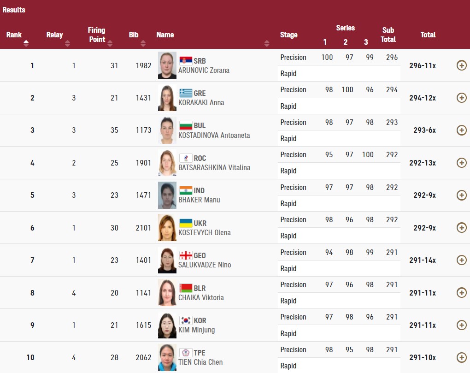Click plus icon beside KIM Minjung's total
The image size is (470, 373).
tap(461, 325)
